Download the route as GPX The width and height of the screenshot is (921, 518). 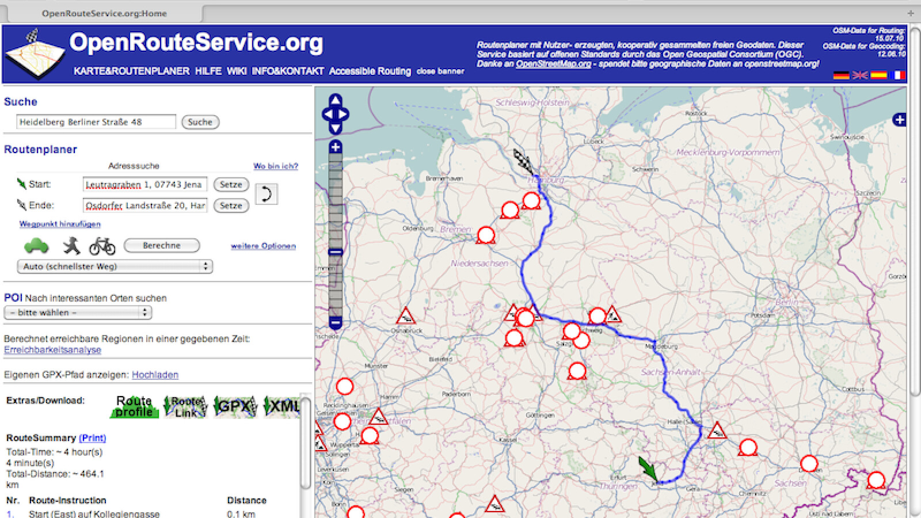coord(235,406)
